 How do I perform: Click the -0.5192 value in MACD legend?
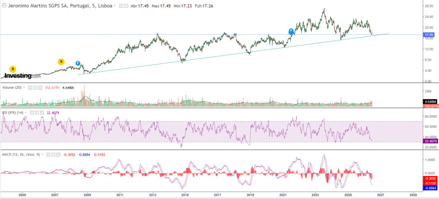99,154
